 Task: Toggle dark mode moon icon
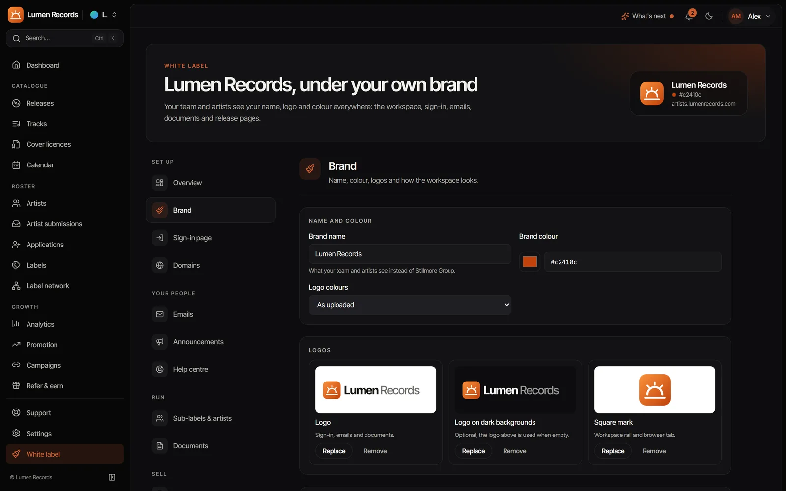pyautogui.click(x=709, y=16)
